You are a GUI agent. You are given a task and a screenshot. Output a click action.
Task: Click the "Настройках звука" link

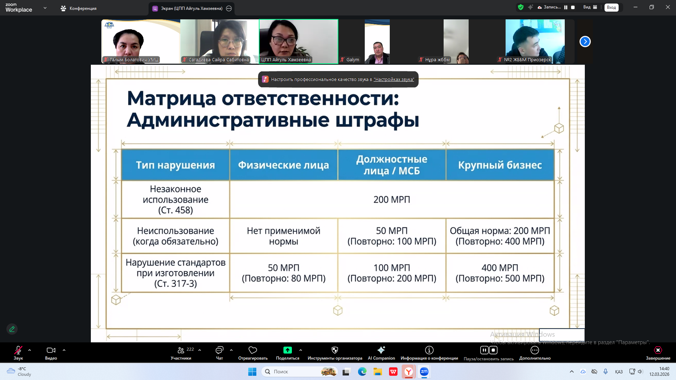click(393, 80)
